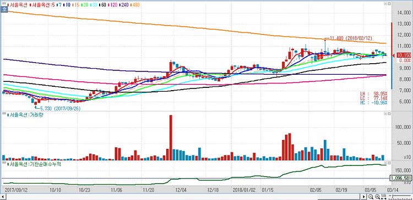Screen dimensions: 413x200
Task: Zoom out the chart with minus magnifier
Action: (x=371, y=197)
